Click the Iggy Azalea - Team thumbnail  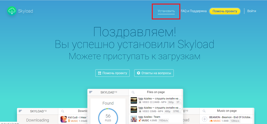[x=134, y=119]
